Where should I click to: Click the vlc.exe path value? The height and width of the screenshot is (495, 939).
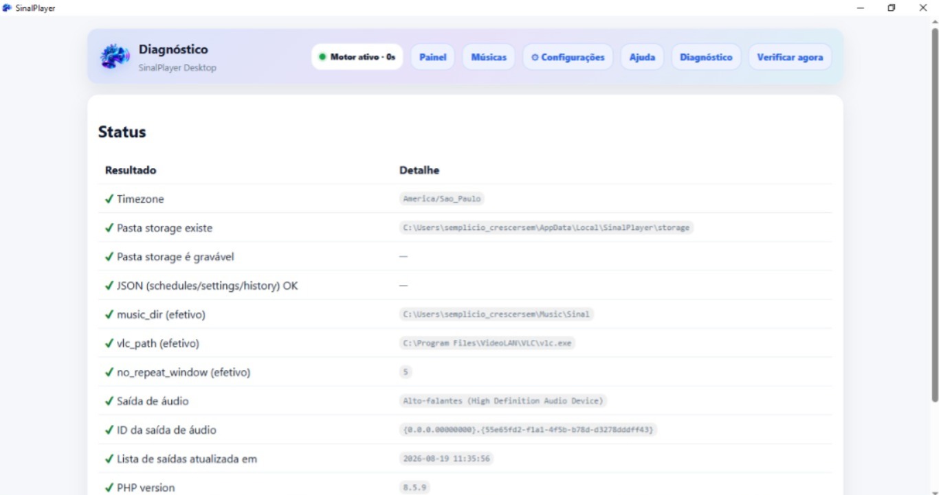(487, 343)
